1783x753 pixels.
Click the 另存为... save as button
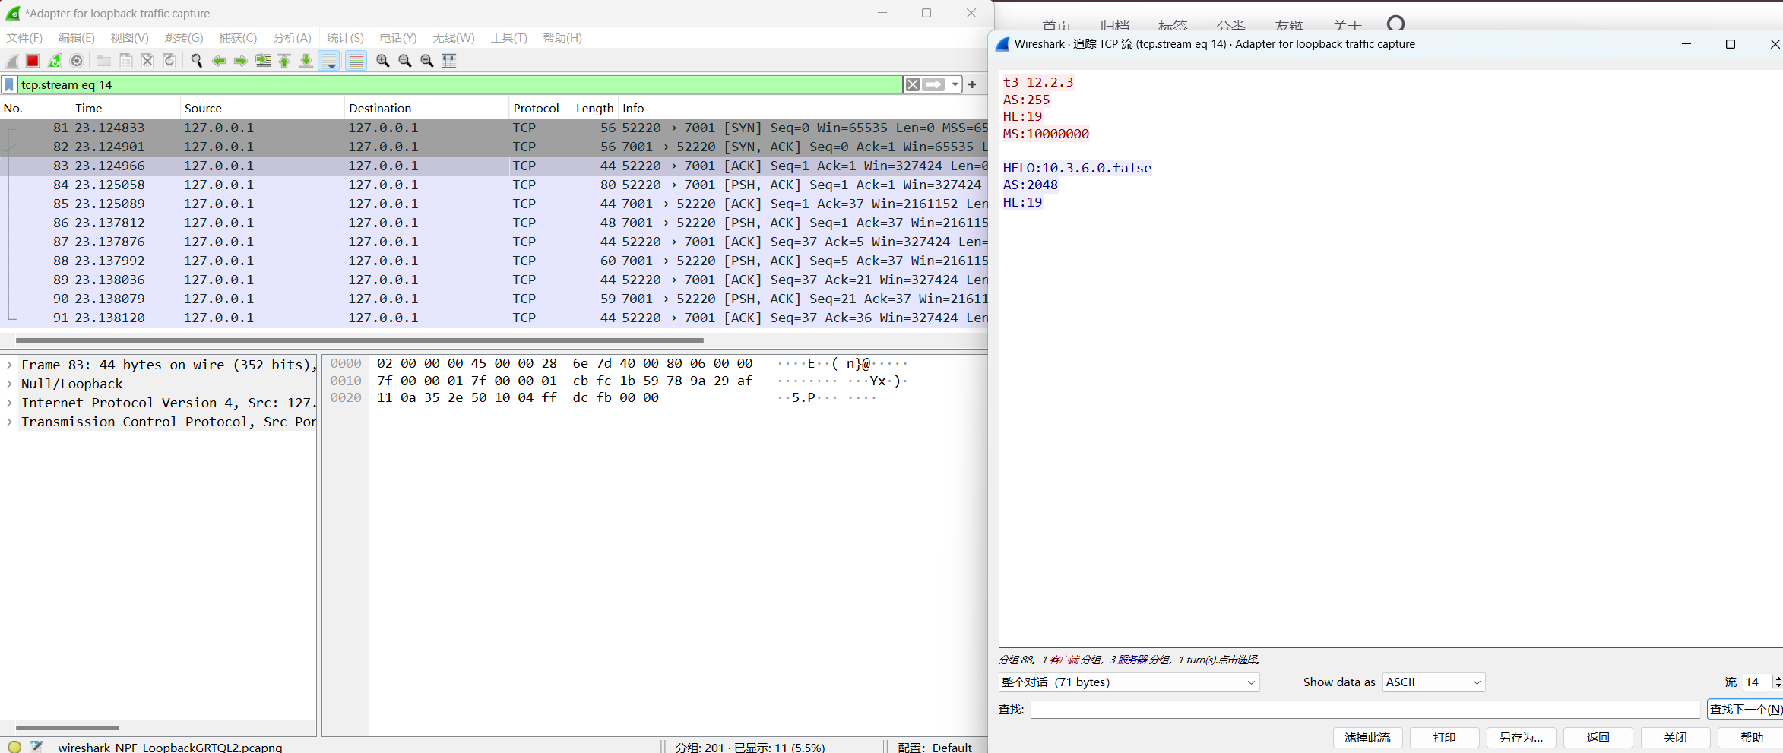click(x=1522, y=738)
